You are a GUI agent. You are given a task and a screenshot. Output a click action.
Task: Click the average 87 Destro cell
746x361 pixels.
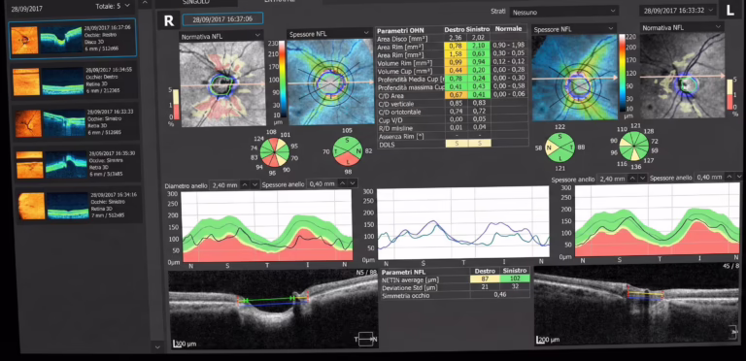click(485, 279)
